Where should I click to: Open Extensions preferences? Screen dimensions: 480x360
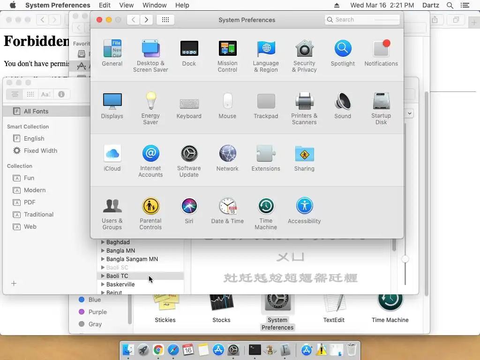266,158
